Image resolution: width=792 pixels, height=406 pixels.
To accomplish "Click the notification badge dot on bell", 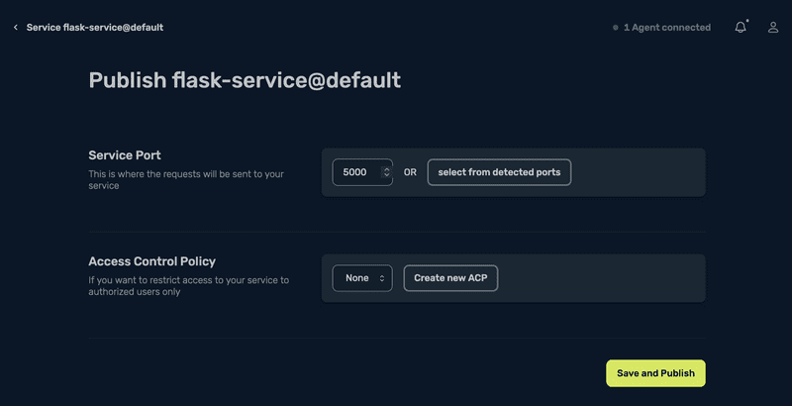I will [x=747, y=20].
